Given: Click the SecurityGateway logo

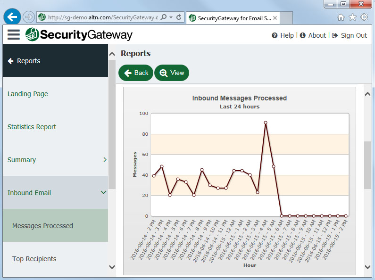Looking at the screenshot, I should pyautogui.click(x=79, y=34).
